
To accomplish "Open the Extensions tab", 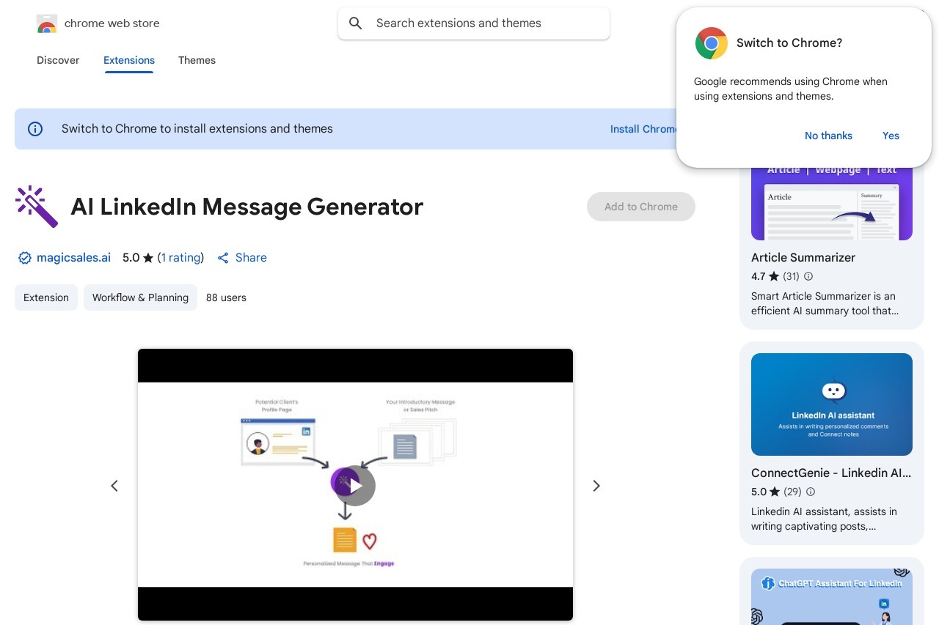I will pyautogui.click(x=129, y=60).
